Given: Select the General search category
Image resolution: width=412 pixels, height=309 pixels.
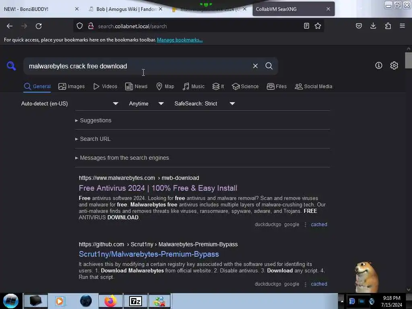Looking at the screenshot, I should [x=37, y=87].
